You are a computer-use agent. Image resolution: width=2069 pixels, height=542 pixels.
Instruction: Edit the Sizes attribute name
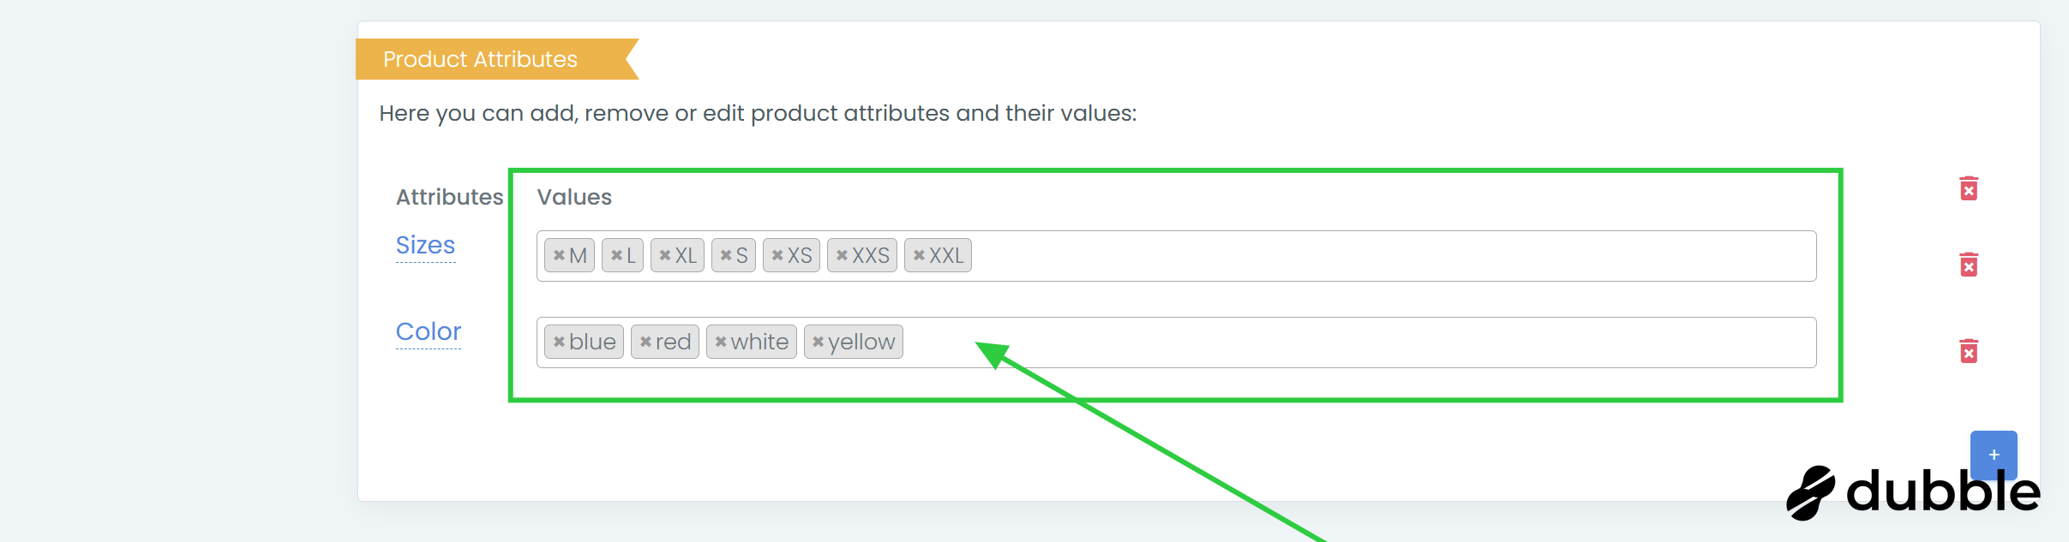tap(425, 245)
